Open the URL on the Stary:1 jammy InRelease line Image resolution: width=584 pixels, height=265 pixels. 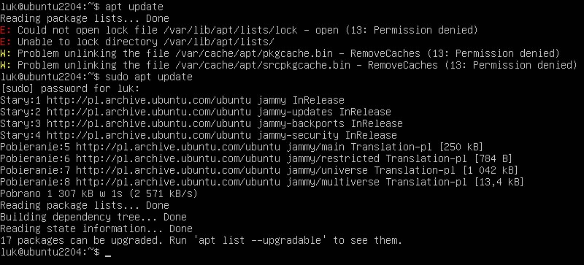[149, 100]
